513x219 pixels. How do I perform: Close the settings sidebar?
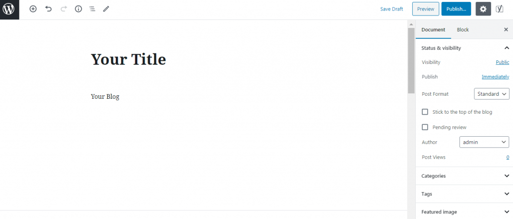506,30
